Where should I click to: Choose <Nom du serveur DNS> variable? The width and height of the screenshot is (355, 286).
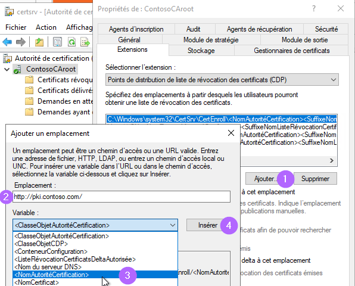tap(95, 267)
